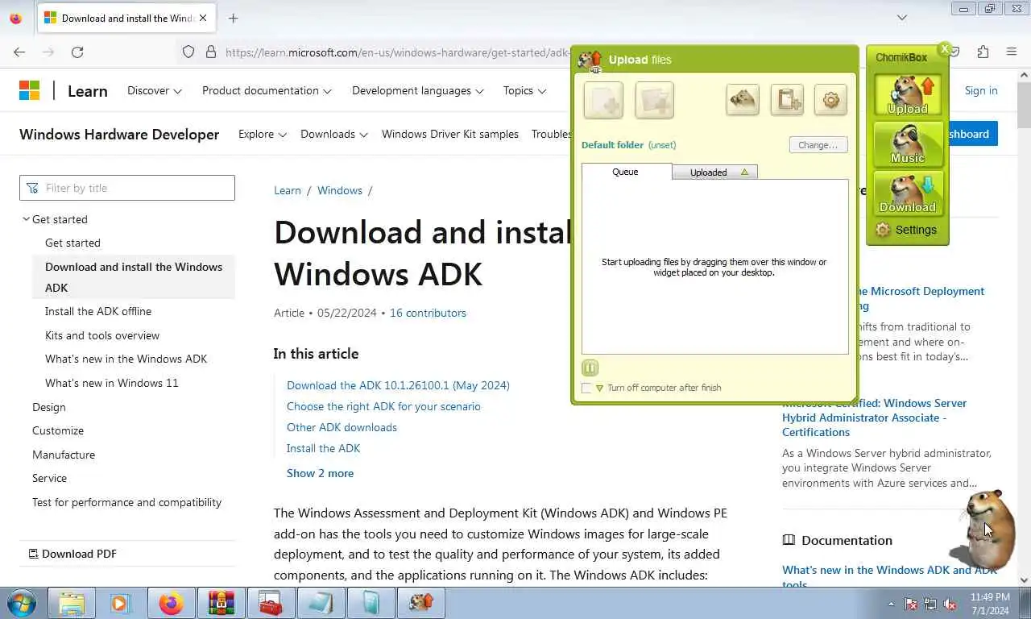The height and width of the screenshot is (619, 1031).
Task: Click the add folder icon in Upload window
Action: (654, 100)
